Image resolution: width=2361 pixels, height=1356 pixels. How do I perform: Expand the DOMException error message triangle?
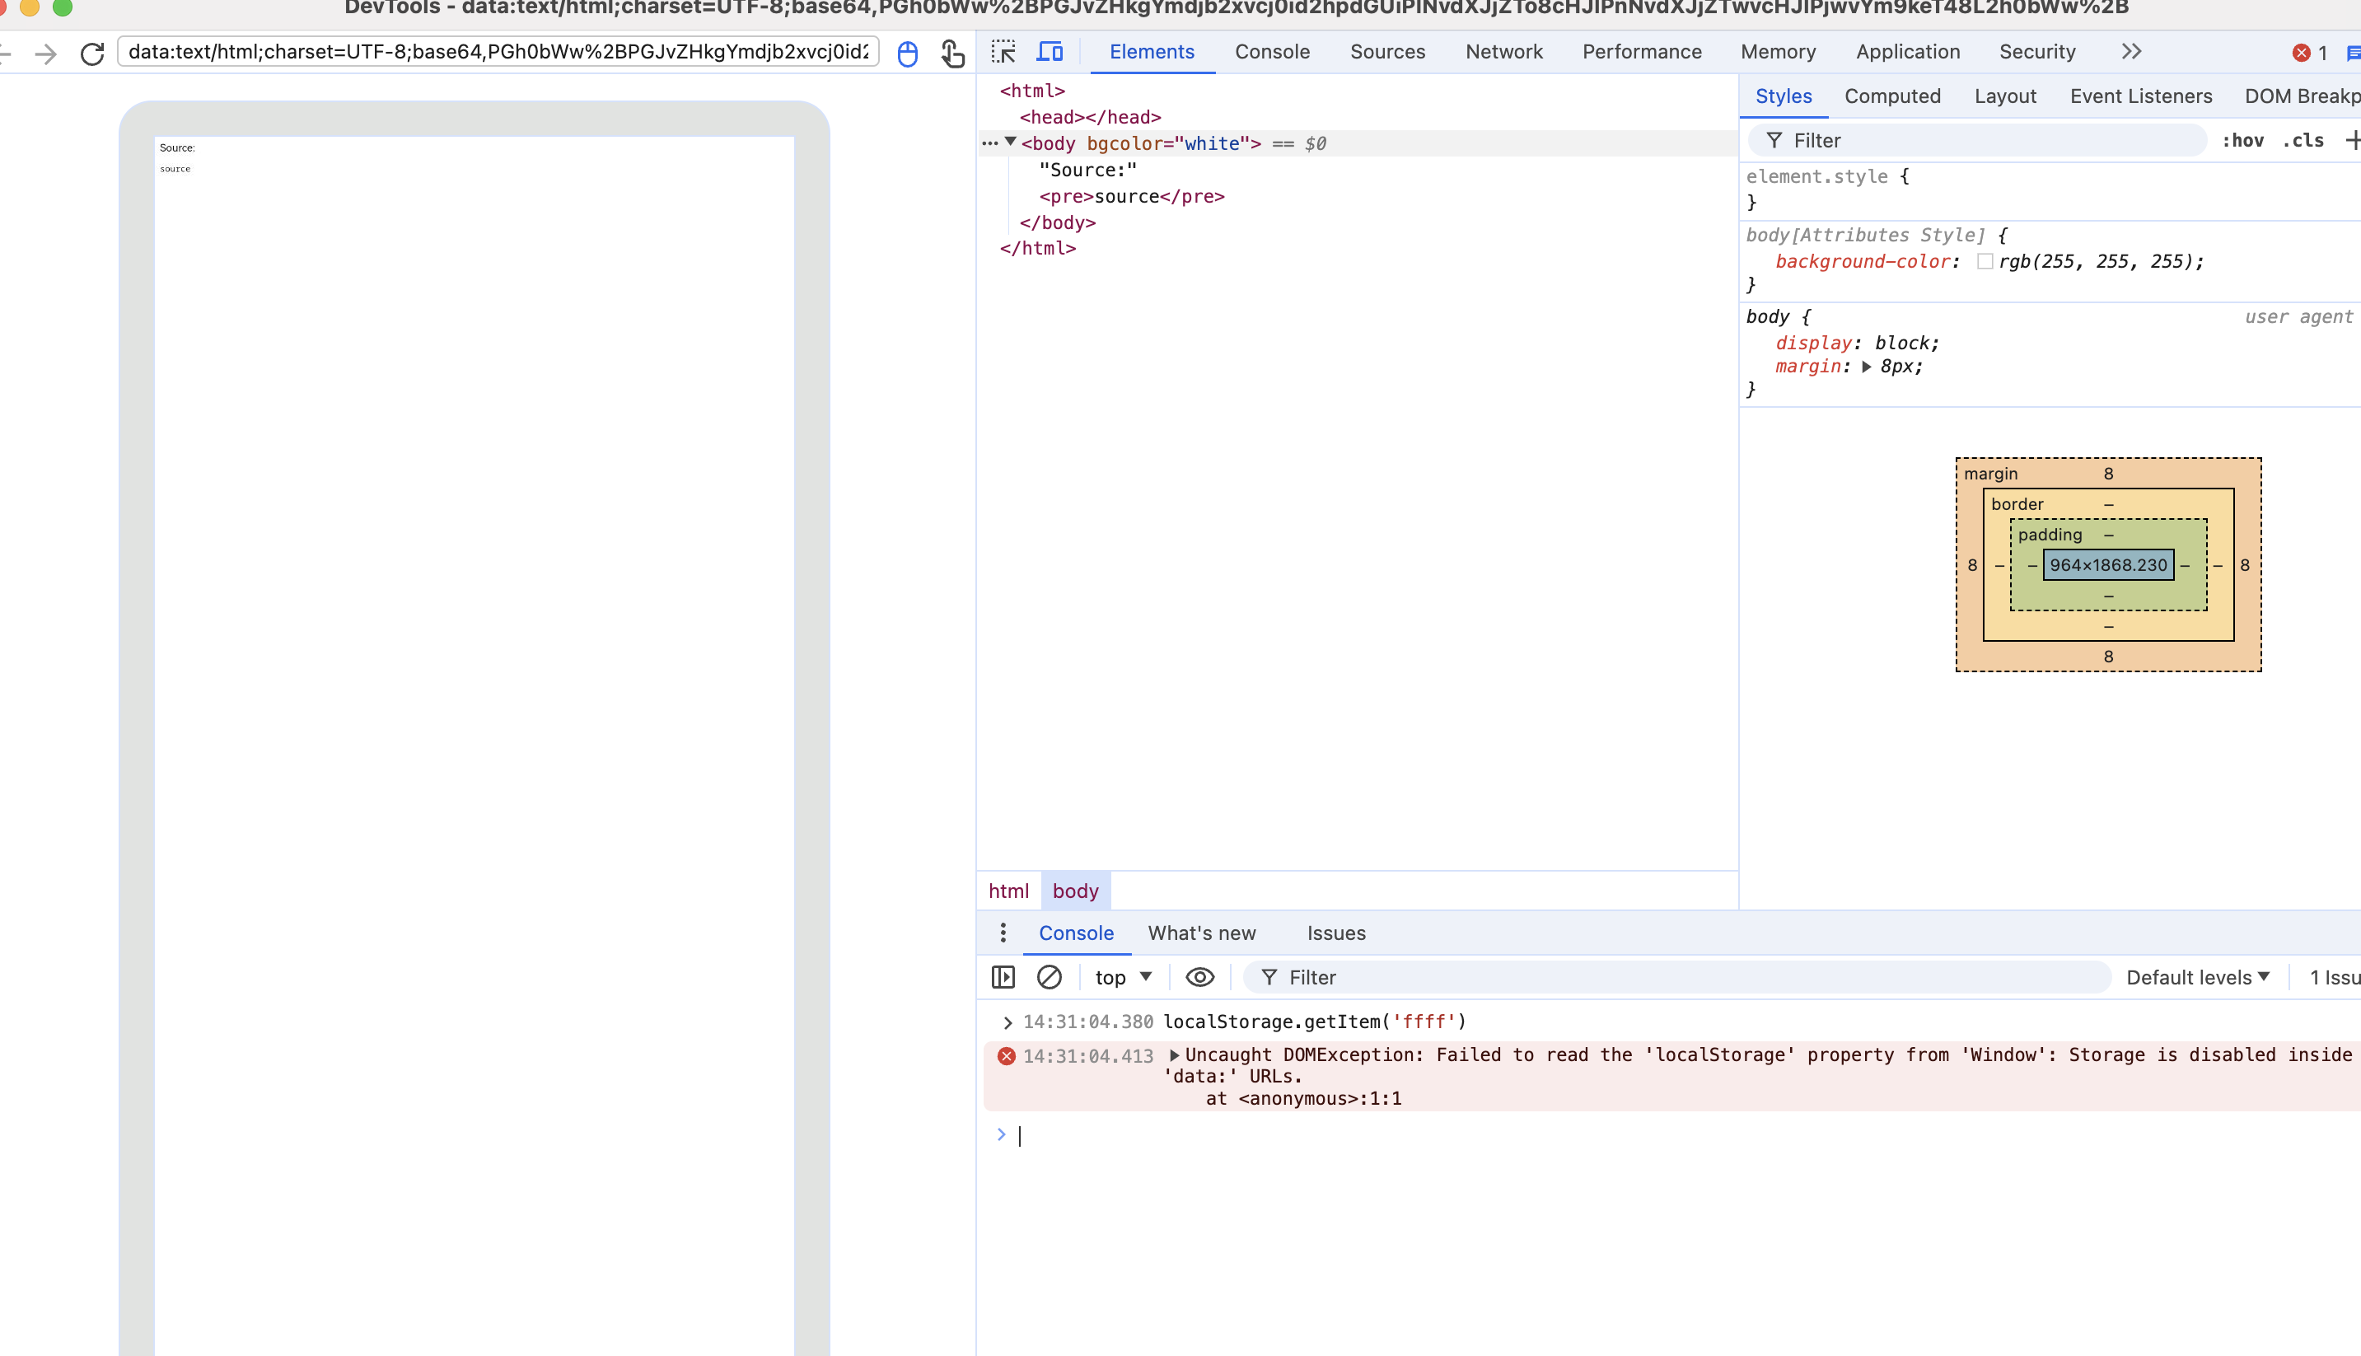1174,1055
